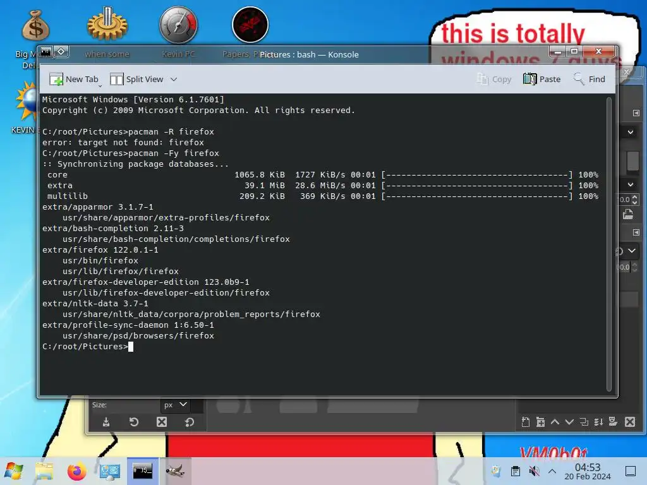Open the 04:53 clock calendar
The image size is (647, 485).
tap(588, 471)
